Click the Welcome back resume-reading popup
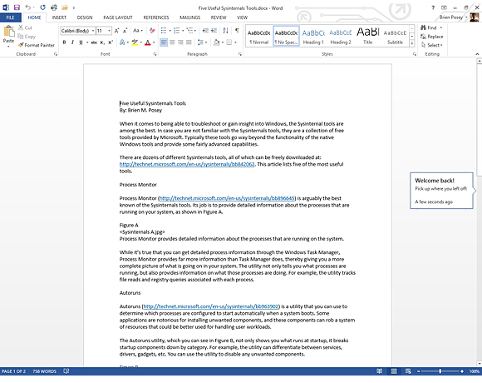Viewport: 482px width, 383px height. point(441,191)
